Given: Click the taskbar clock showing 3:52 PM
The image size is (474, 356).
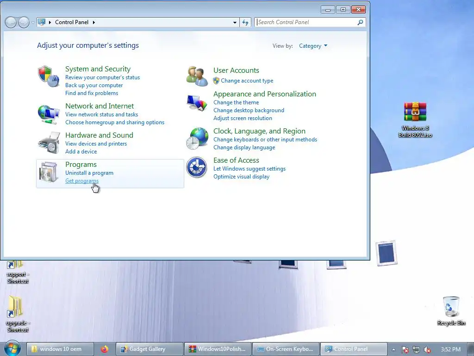Looking at the screenshot, I should tap(450, 350).
